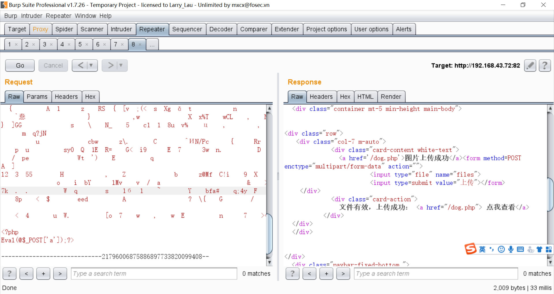This screenshot has width=554, height=294.
Task: Click Request search plus options button
Action: tap(43, 274)
